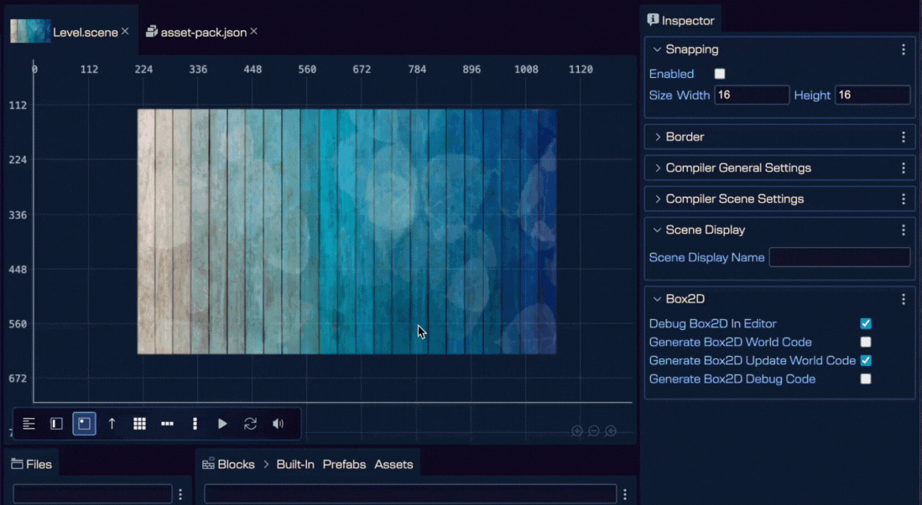Screen dimensions: 922x505
Task: Play the scene with the play icon
Action: coord(222,424)
